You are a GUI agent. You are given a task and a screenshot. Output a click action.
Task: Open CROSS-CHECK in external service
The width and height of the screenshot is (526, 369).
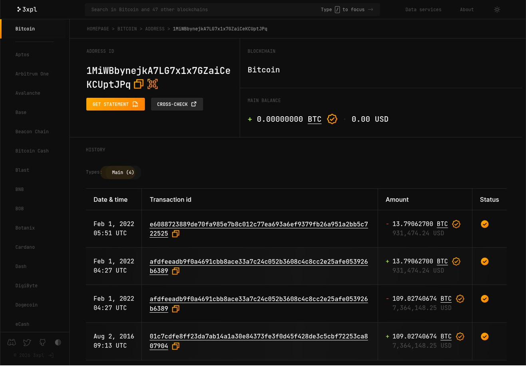pyautogui.click(x=177, y=104)
